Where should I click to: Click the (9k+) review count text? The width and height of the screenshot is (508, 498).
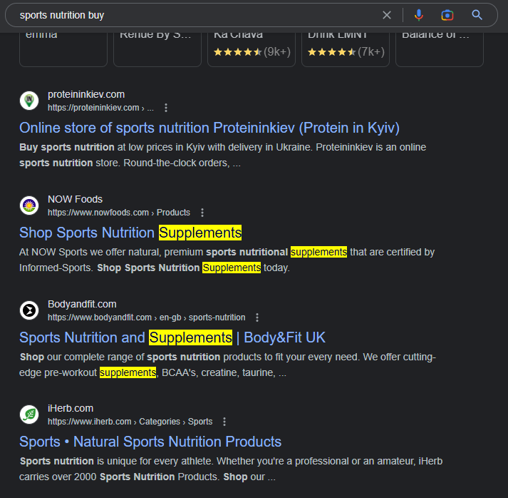click(277, 51)
